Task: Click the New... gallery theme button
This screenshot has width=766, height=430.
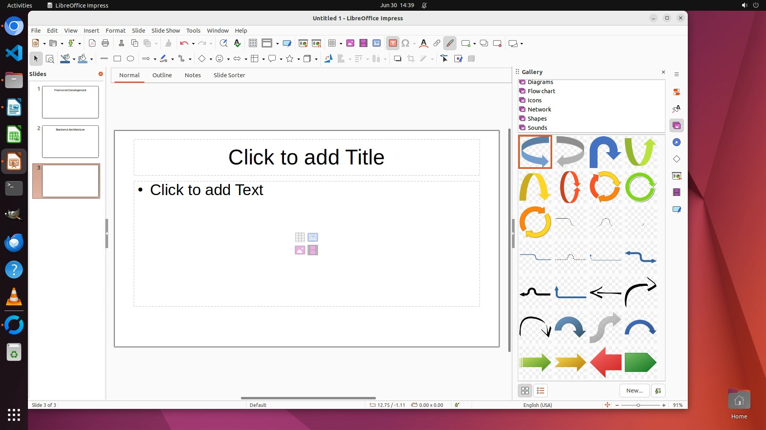Action: [x=634, y=391]
